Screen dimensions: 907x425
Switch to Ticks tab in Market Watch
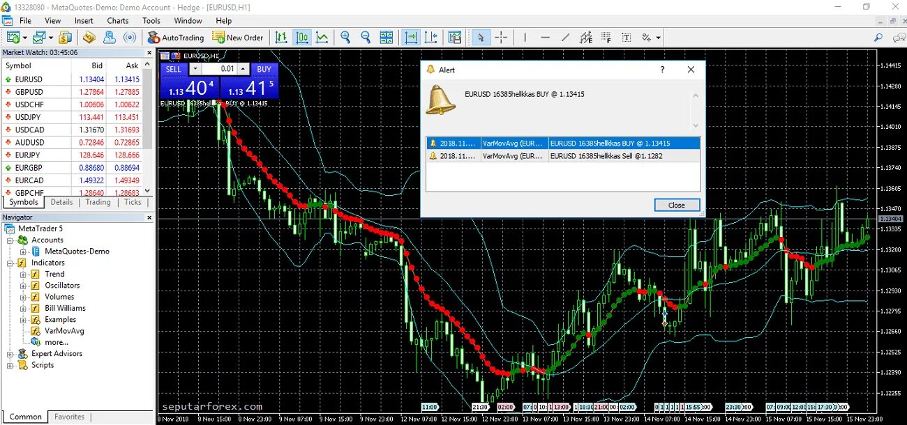coord(133,202)
